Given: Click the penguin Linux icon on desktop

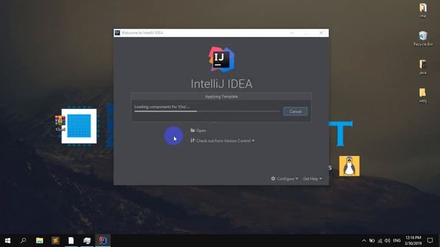Looking at the screenshot, I should coord(349,166).
